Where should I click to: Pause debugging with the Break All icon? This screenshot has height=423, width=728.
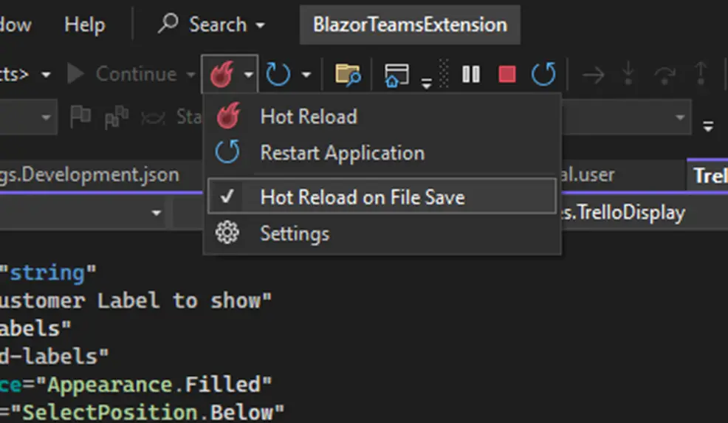[470, 75]
